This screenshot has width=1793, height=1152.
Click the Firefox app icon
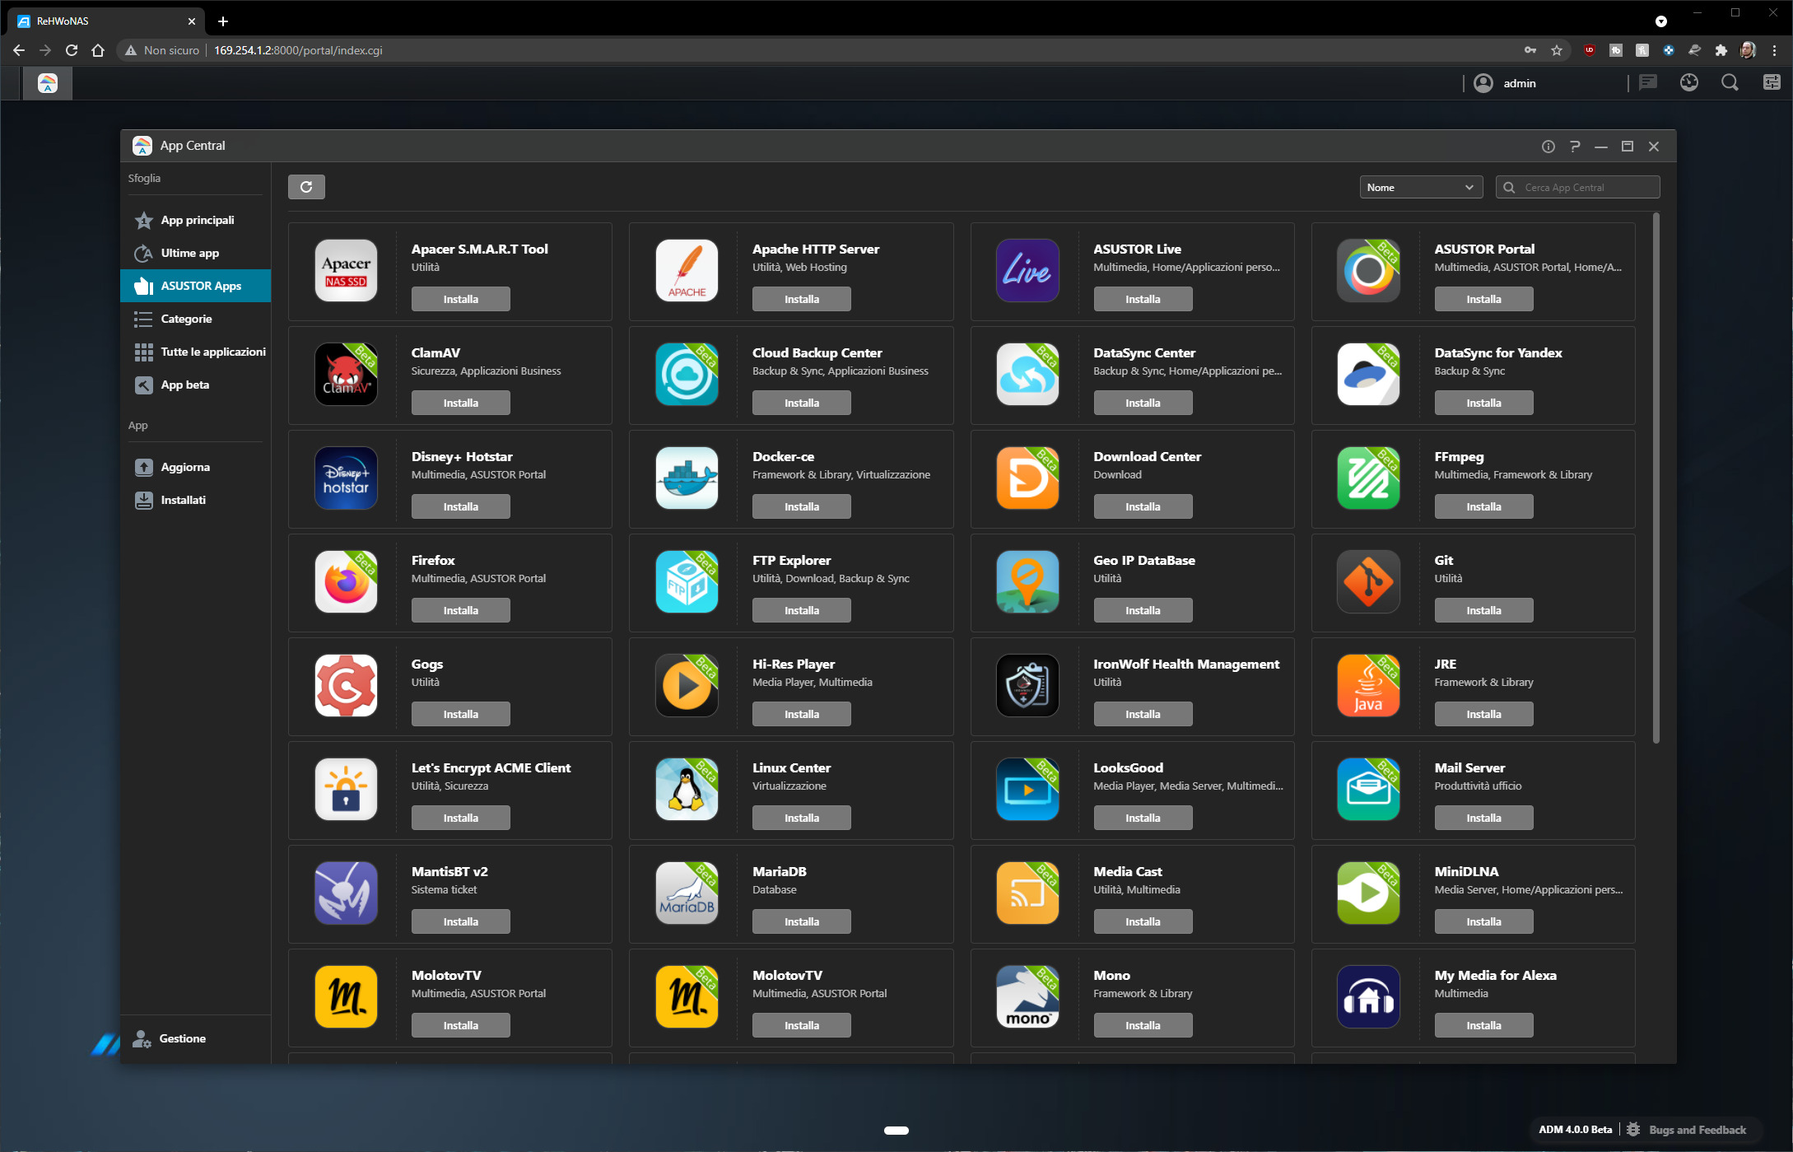(346, 582)
